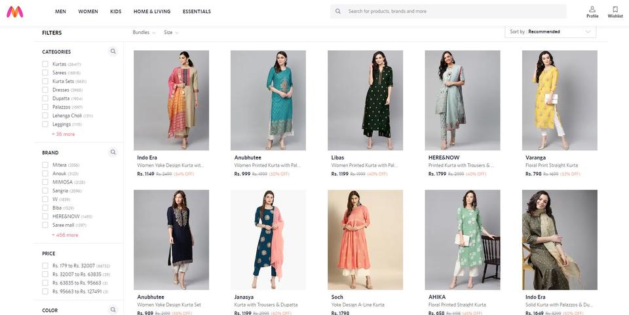
Task: Expand the Size filter dropdown
Action: pos(171,32)
